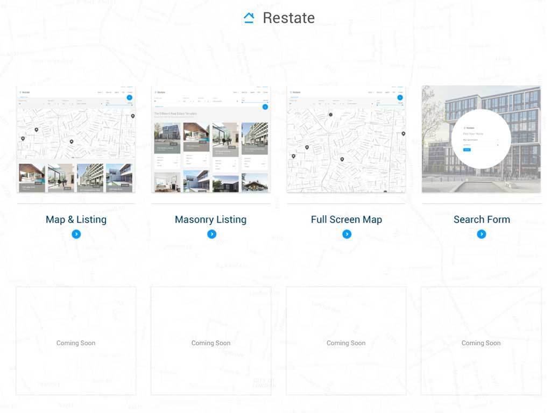Click the blue round button in Masonry Listing preview

265,107
